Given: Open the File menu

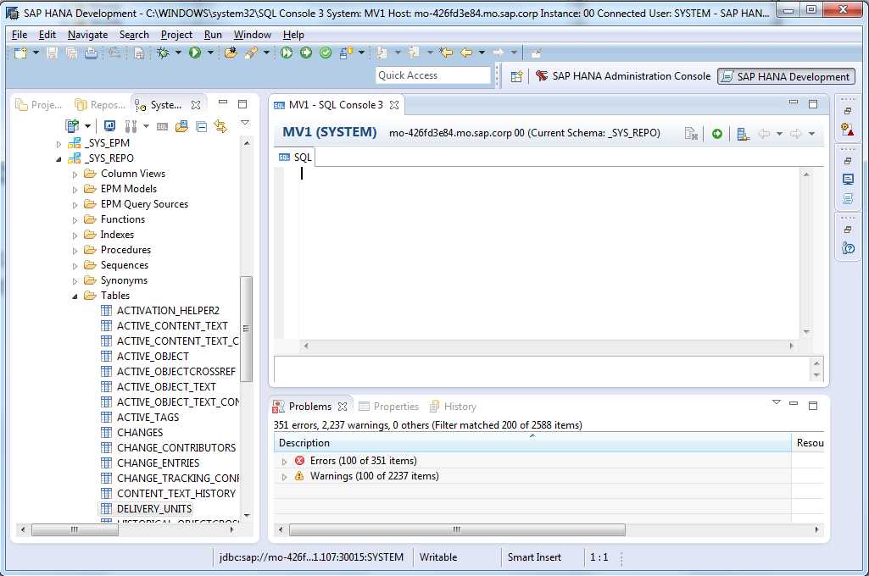Looking at the screenshot, I should tap(19, 35).
